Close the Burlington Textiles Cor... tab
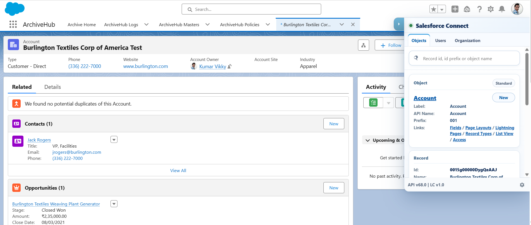 [353, 25]
